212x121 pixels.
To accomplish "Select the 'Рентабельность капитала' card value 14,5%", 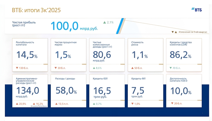I will (27, 56).
